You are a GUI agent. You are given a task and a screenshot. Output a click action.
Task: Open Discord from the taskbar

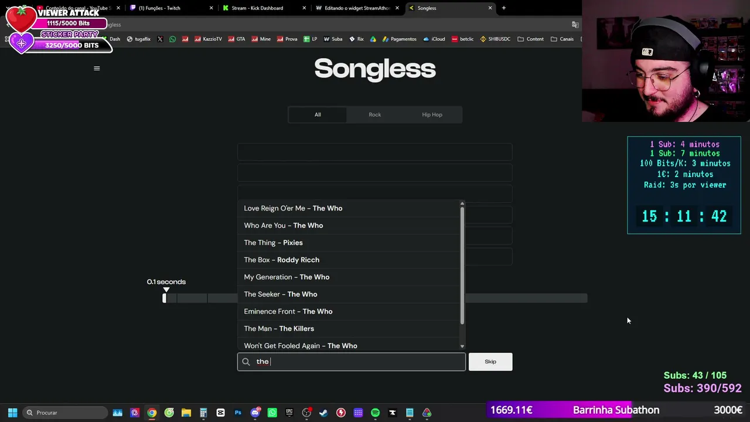click(x=255, y=413)
